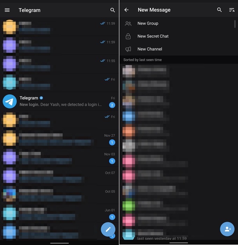This screenshot has width=238, height=245.
Task: Open the chat dated Nov 27
Action: click(x=59, y=139)
